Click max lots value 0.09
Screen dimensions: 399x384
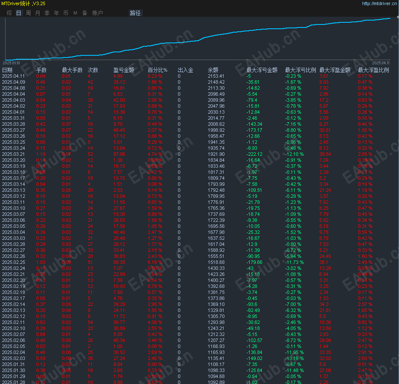(66, 262)
